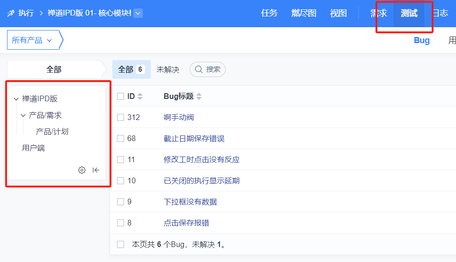
Task: Check the box for bug 68
Action: pyautogui.click(x=120, y=139)
